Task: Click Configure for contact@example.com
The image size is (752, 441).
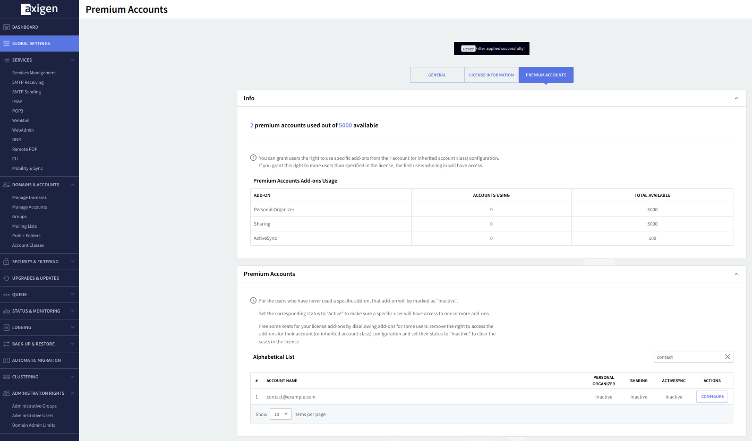Action: tap(712, 396)
